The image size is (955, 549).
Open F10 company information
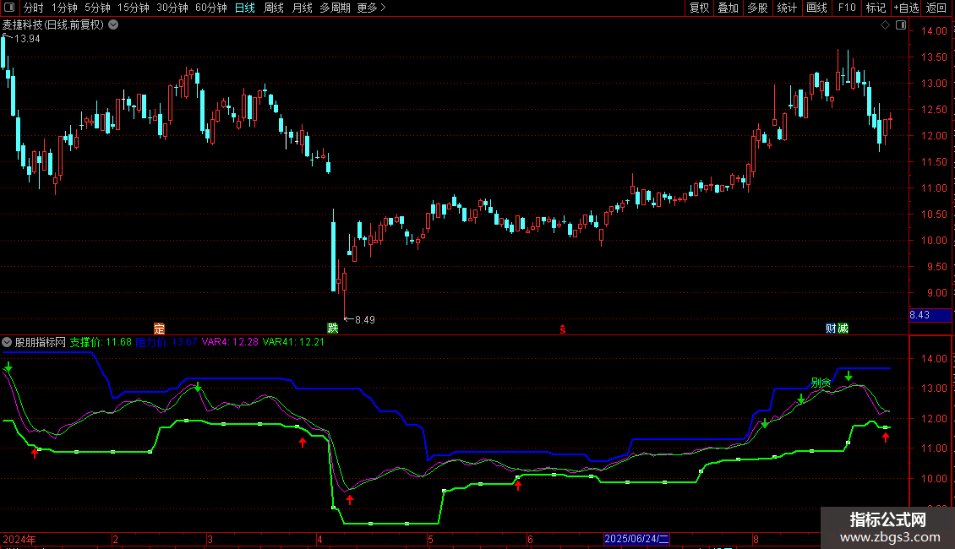click(x=847, y=8)
